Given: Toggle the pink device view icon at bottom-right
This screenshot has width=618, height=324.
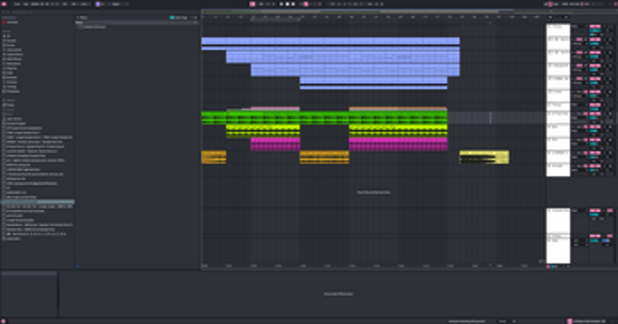Looking at the screenshot, I should coord(569,321).
